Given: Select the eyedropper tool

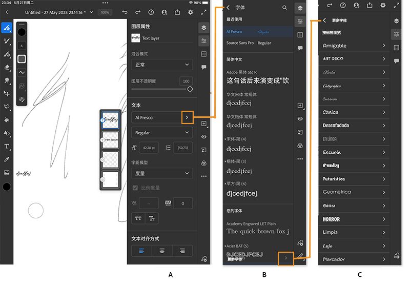Looking at the screenshot, I should 7,159.
